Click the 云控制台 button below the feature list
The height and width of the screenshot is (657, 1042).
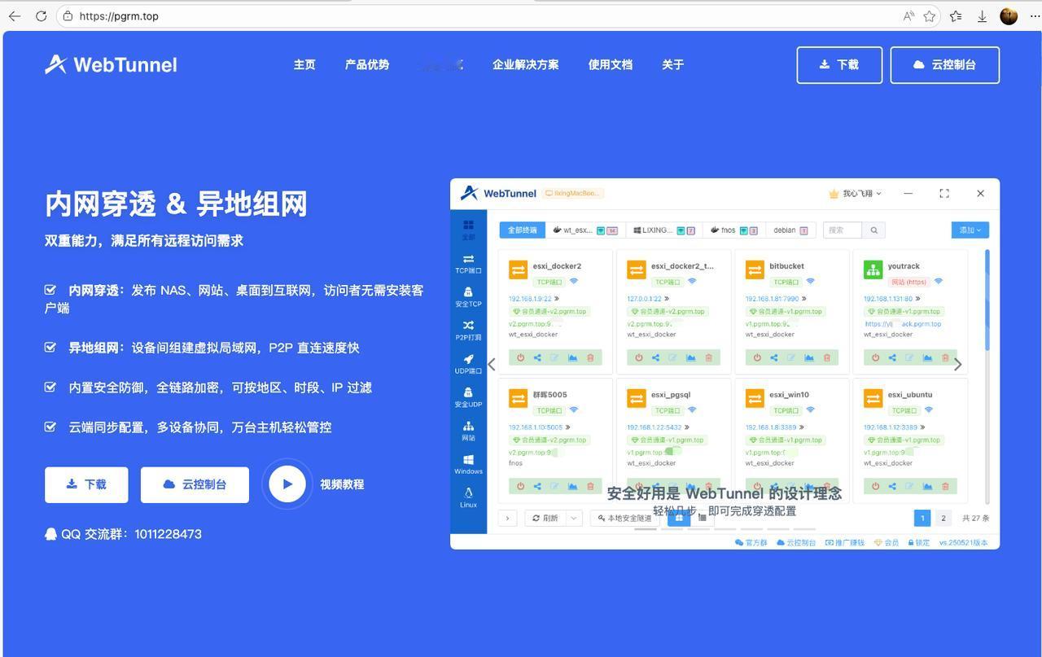click(x=195, y=484)
